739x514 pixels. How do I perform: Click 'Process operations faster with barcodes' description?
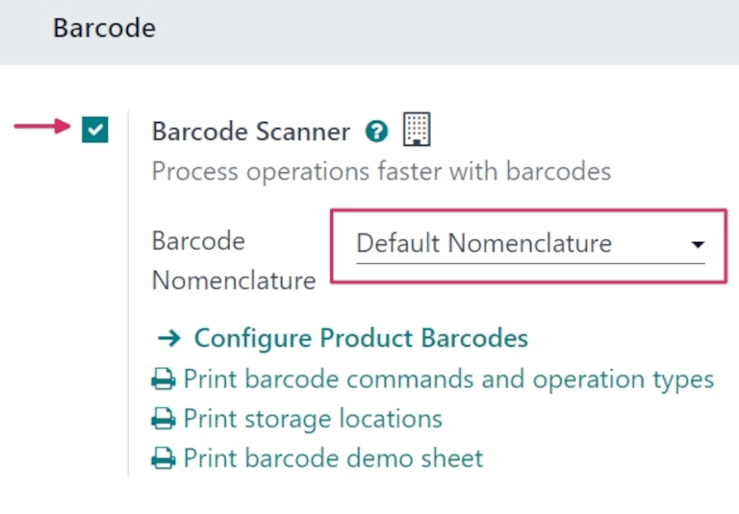(381, 171)
